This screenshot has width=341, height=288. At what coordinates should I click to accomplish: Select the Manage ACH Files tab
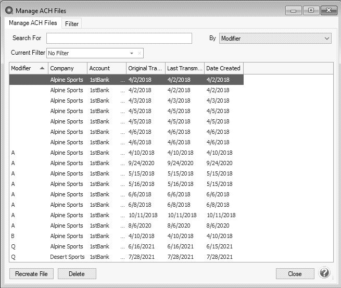[x=33, y=23]
